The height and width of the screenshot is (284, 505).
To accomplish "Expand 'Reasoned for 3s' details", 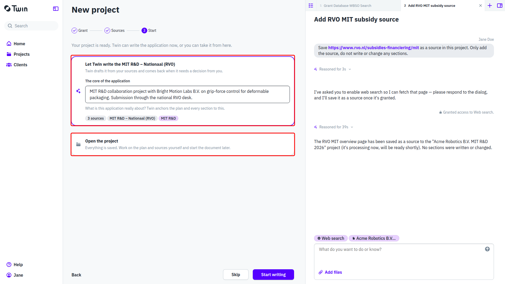I will click(333, 69).
